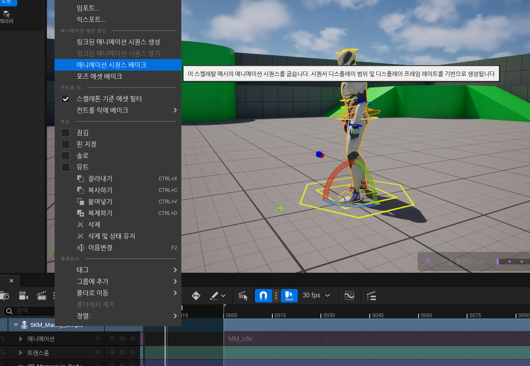The height and width of the screenshot is (366, 530).
Task: Collapse the SKM_Manny track arrow
Action: point(16,325)
